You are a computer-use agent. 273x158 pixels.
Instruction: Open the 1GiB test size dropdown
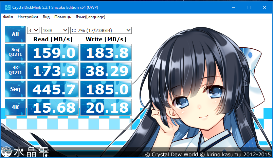coord(55,30)
